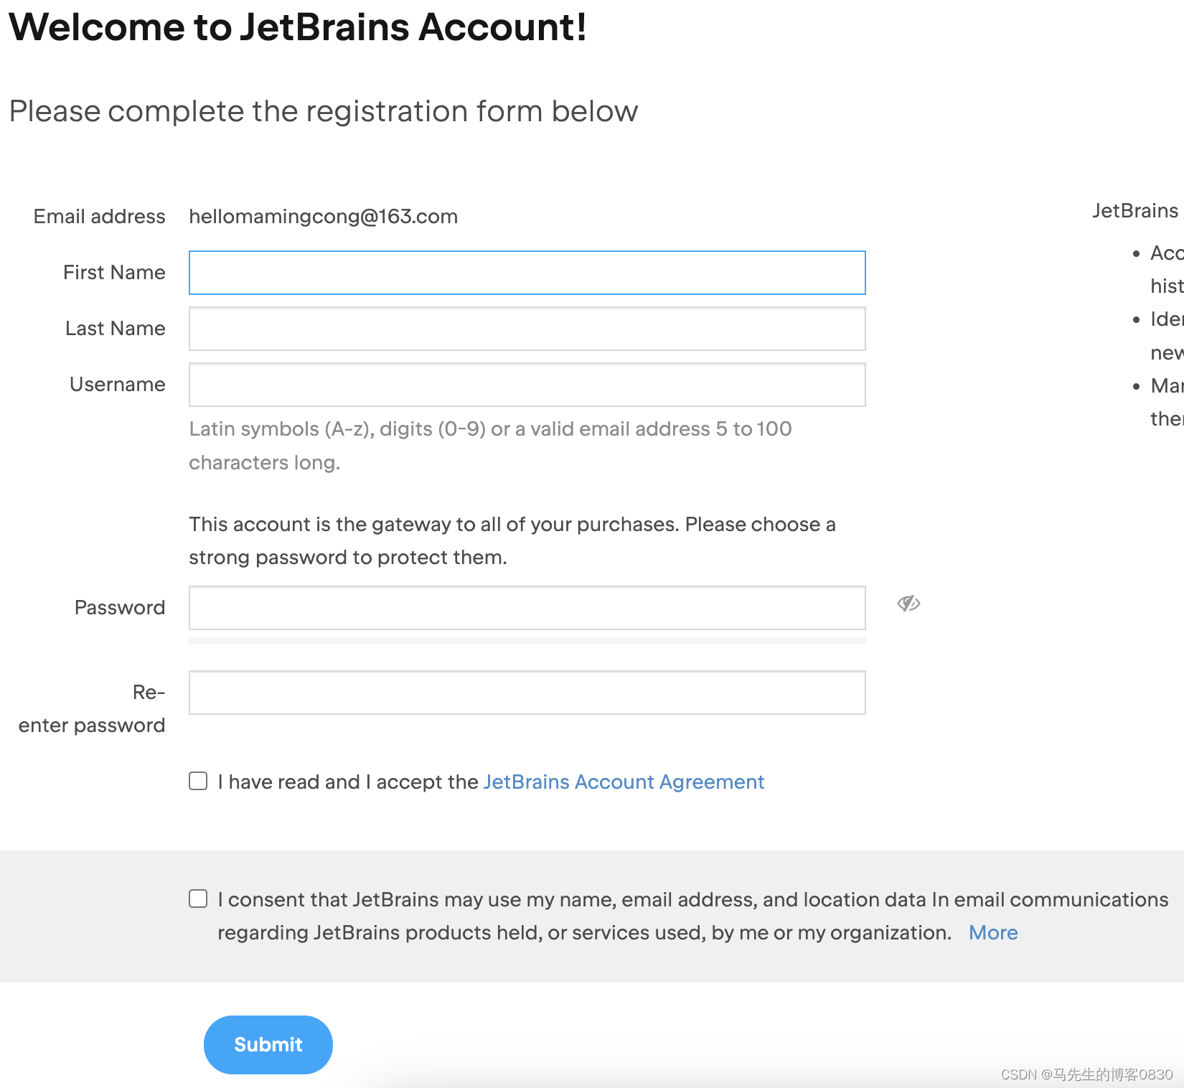Submit the registration form
This screenshot has width=1184, height=1088.
coord(268,1045)
